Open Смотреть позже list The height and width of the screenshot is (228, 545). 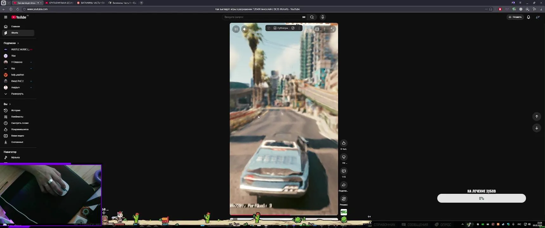pyautogui.click(x=18, y=123)
